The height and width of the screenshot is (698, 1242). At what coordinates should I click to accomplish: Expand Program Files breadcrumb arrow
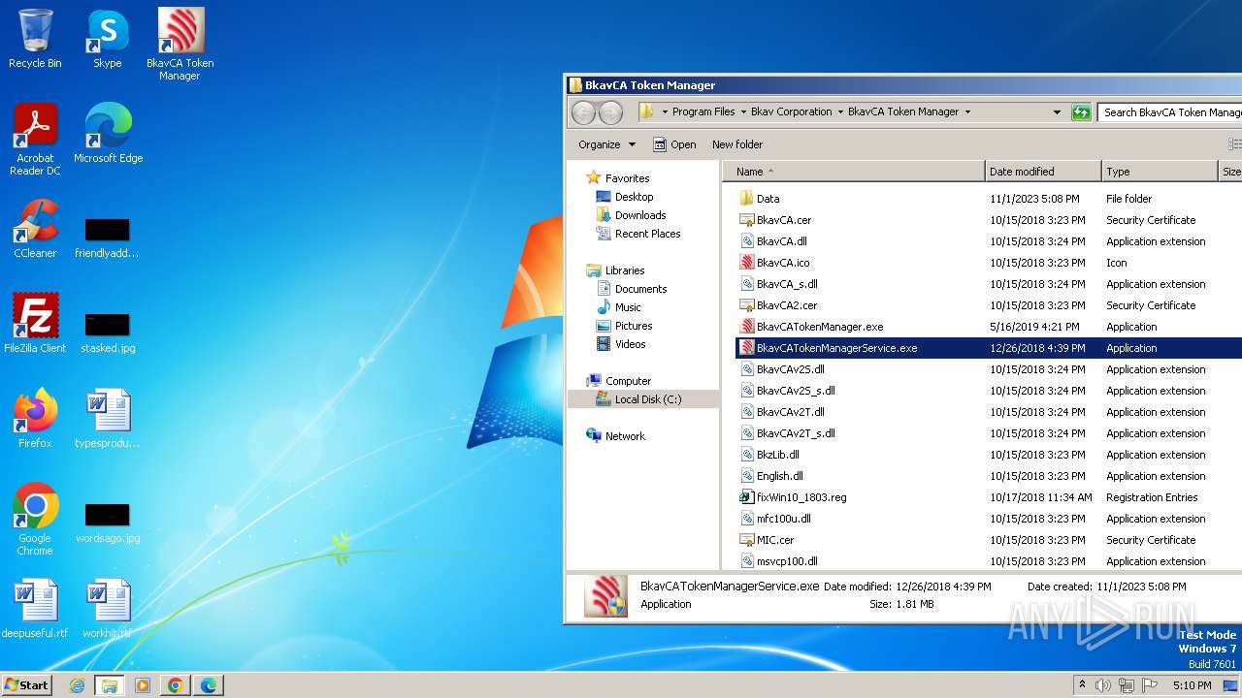(743, 112)
